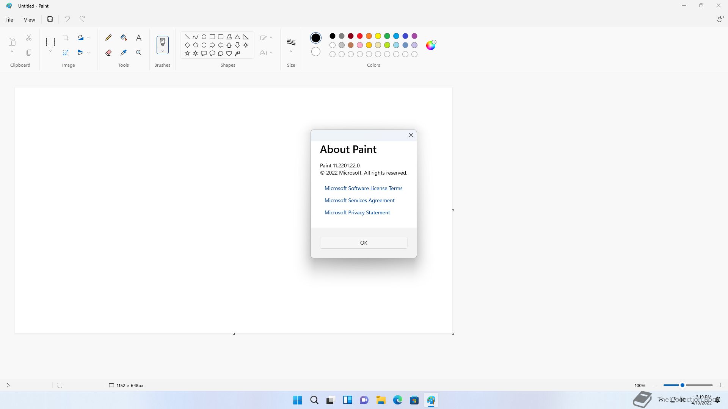Open the Windows Start menu
Viewport: 728px width, 409px height.
coord(298,400)
